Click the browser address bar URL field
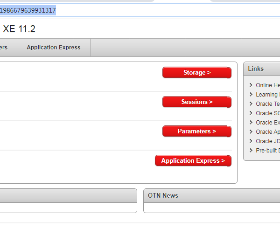This screenshot has height=228, width=280. click(x=140, y=10)
